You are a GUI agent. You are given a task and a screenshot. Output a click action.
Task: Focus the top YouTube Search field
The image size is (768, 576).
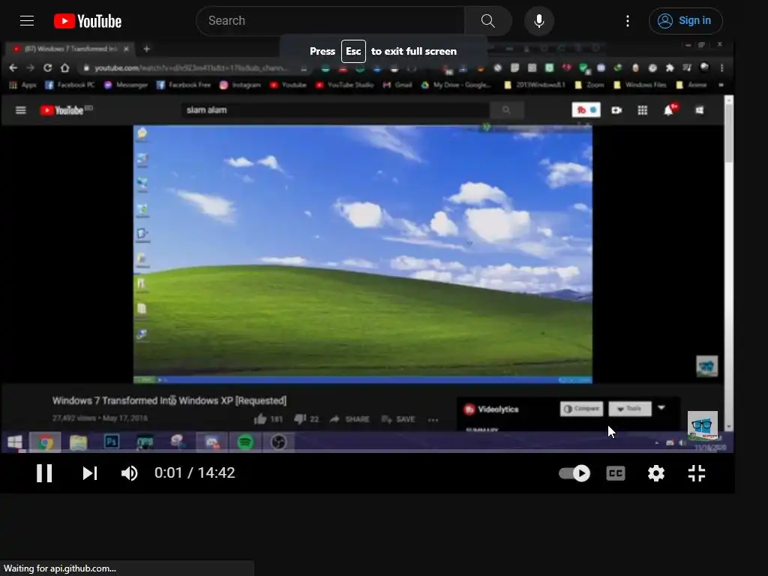[330, 20]
